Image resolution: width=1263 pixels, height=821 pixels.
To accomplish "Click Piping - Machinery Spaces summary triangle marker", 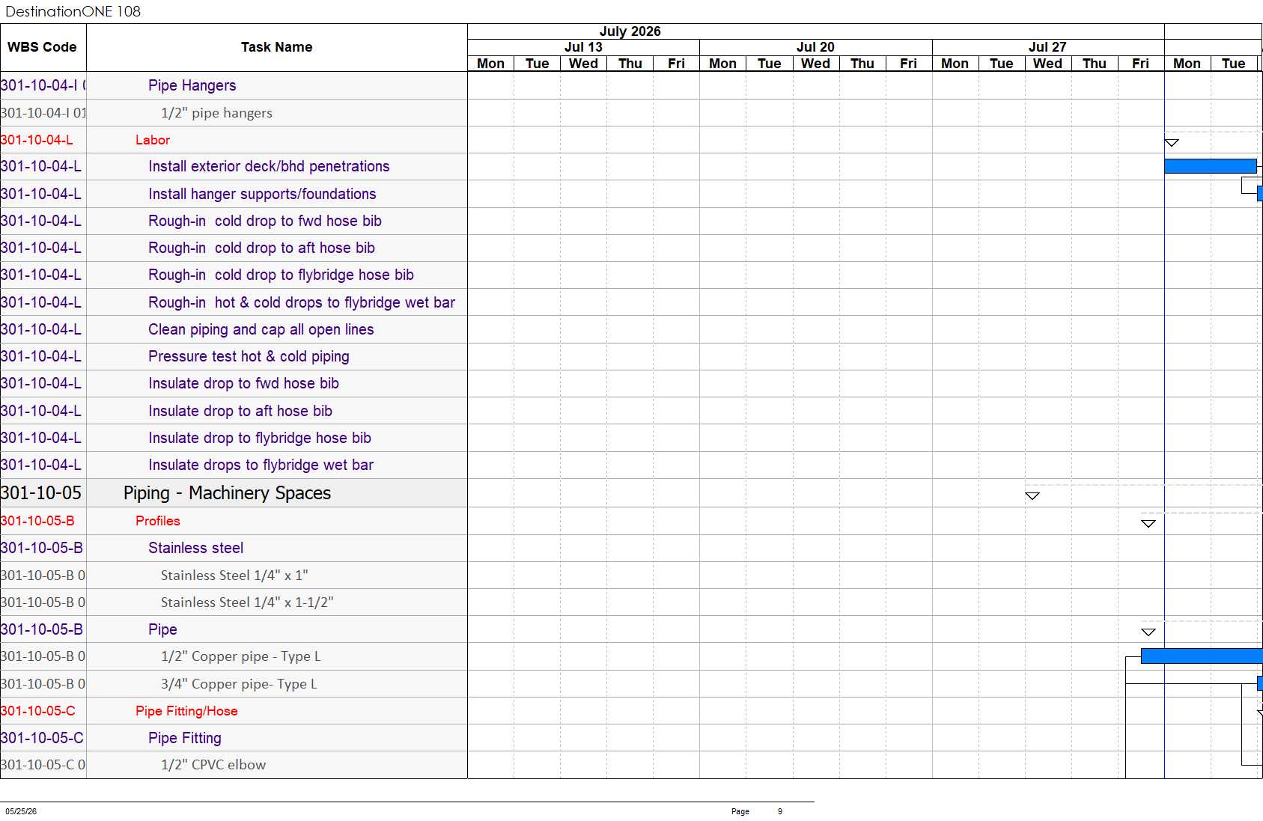I will coord(1032,495).
